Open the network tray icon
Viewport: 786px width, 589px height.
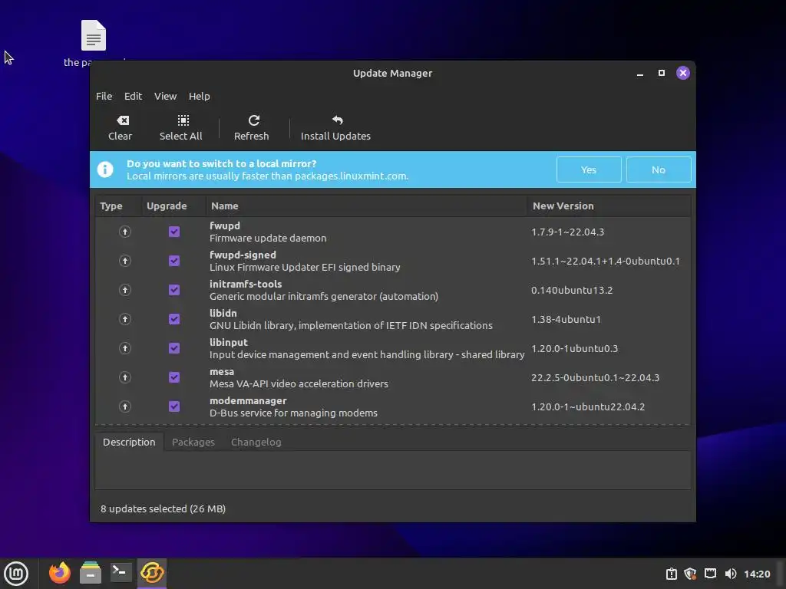710,574
